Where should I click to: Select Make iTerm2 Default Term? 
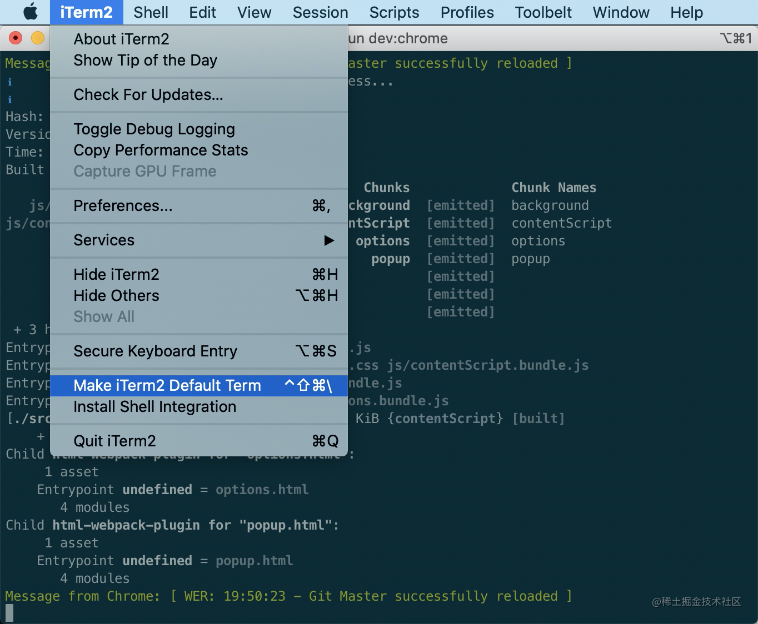(x=167, y=385)
